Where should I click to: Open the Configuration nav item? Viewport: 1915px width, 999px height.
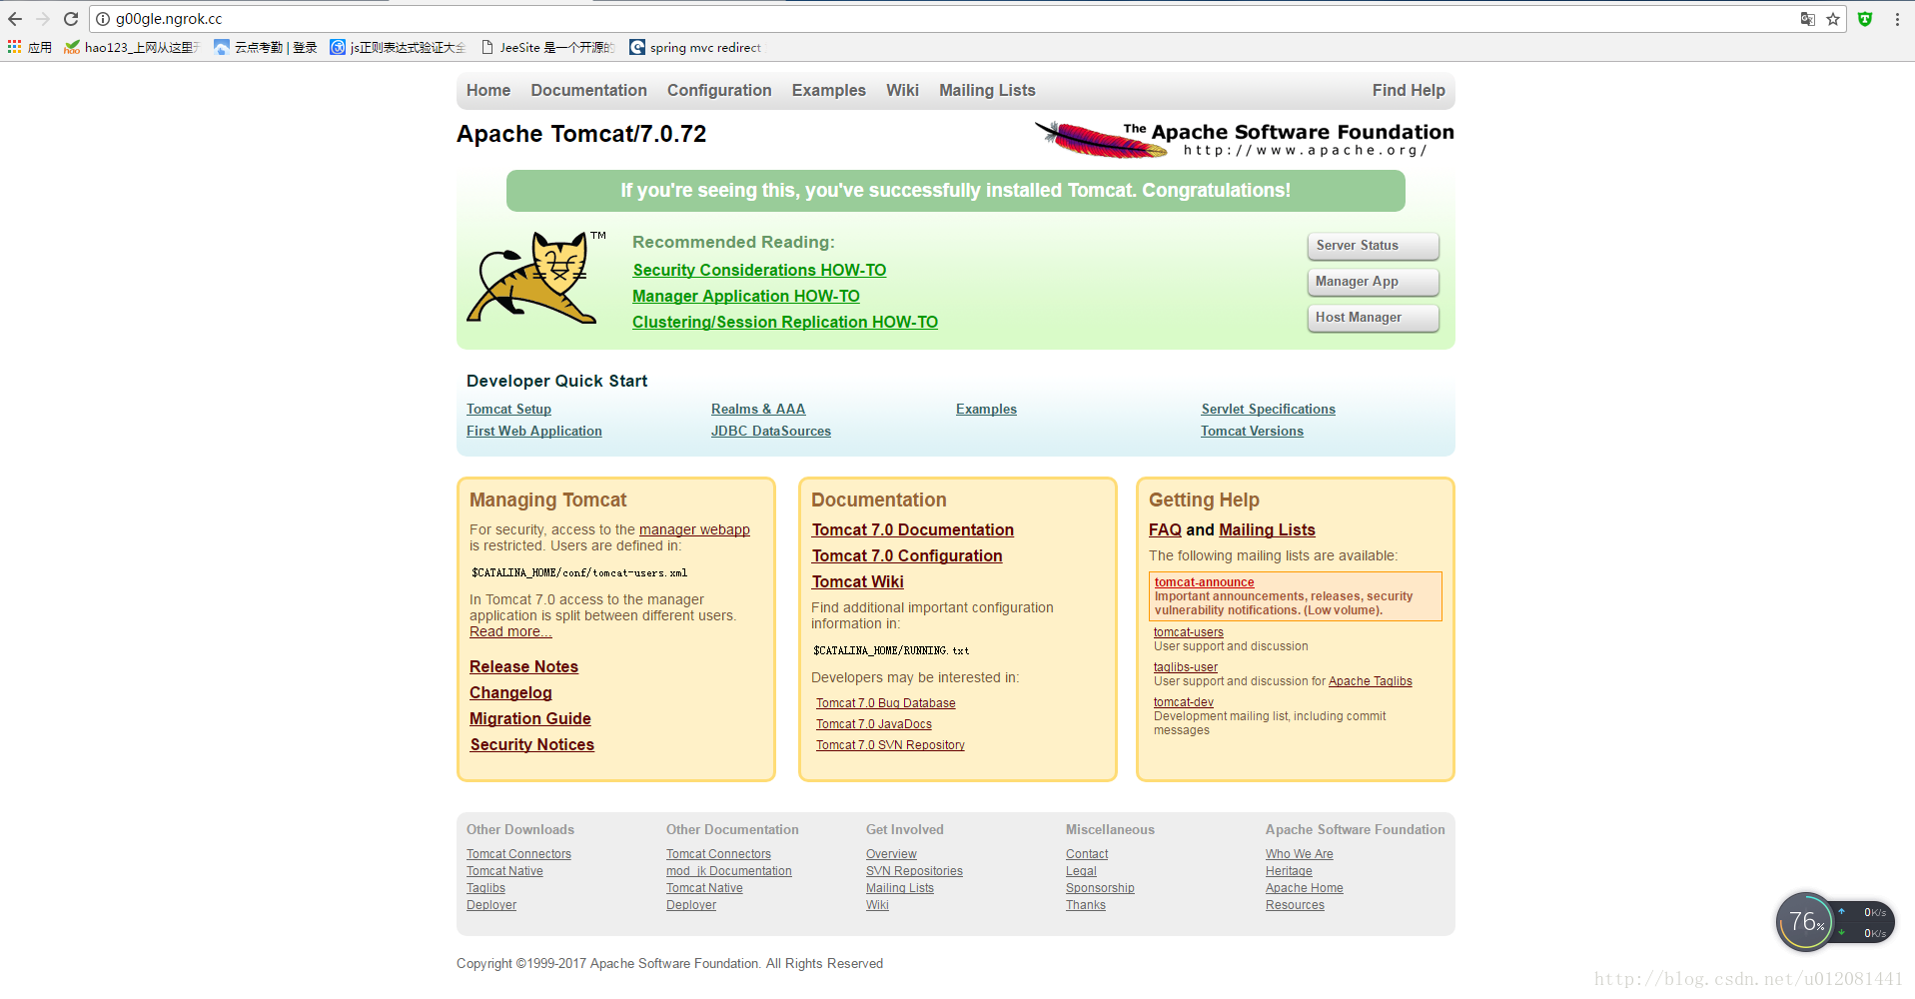[x=719, y=90]
